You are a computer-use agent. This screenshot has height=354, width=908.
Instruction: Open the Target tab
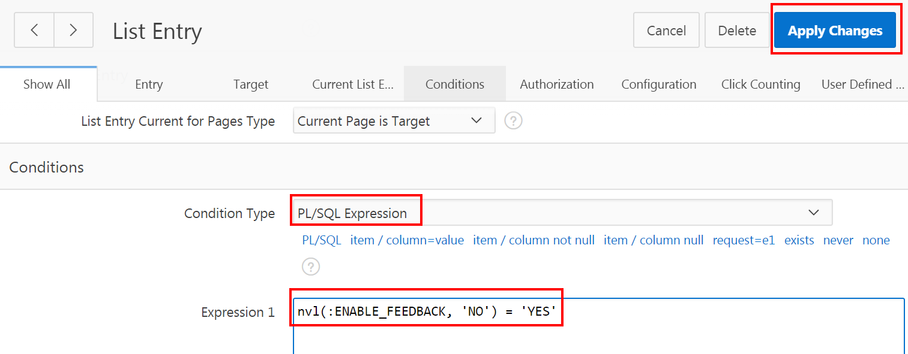click(250, 84)
